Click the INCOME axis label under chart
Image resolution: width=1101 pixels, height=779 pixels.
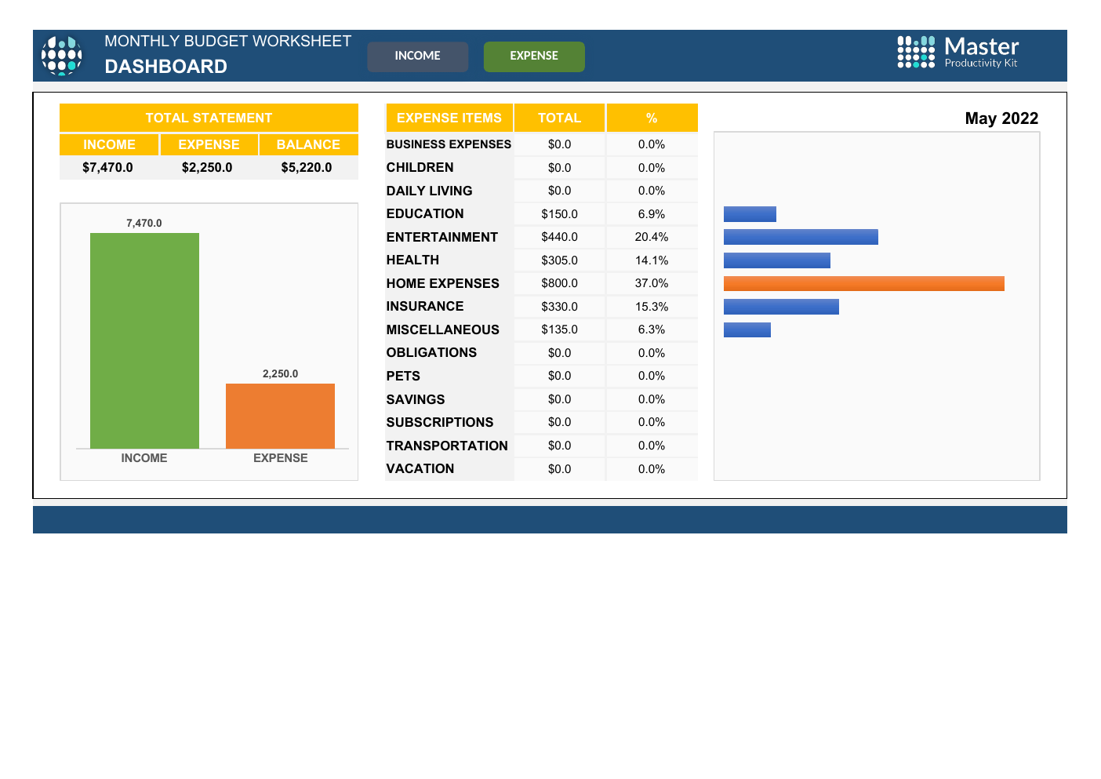point(144,458)
